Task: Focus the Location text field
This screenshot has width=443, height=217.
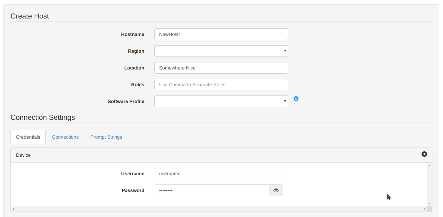Action: point(221,68)
